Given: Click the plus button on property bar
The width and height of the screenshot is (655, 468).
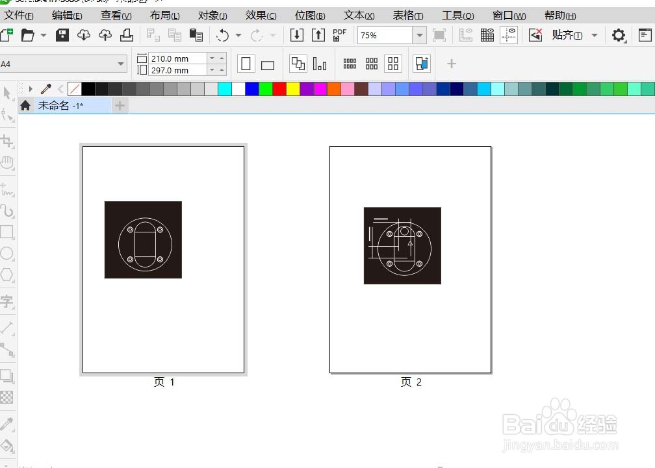Looking at the screenshot, I should (451, 64).
